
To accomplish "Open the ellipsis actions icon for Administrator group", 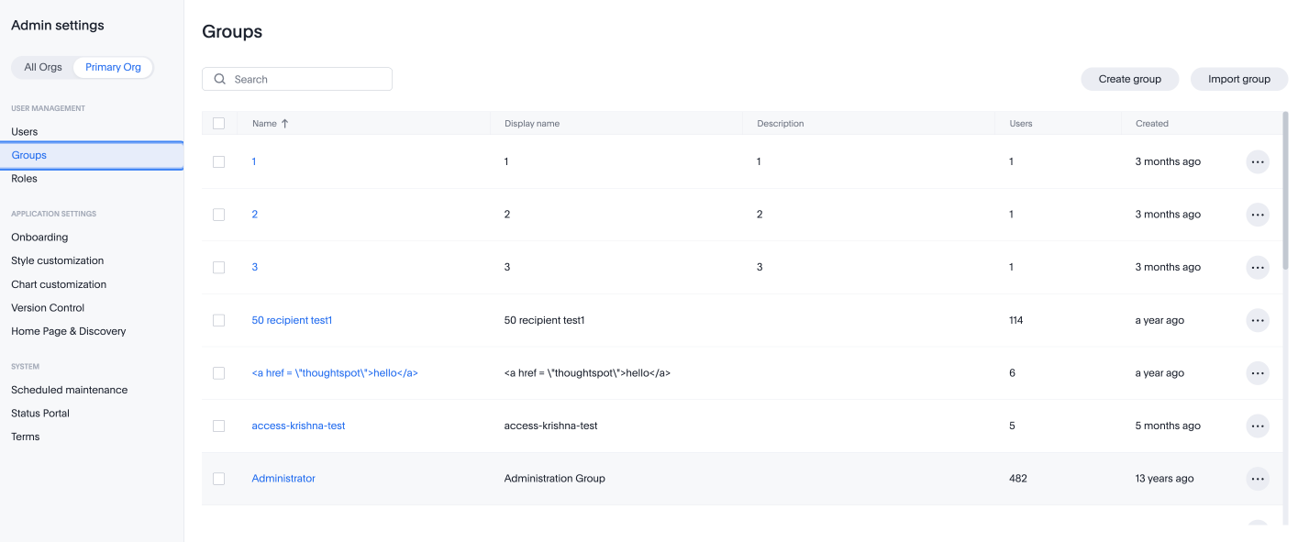I will click(1258, 478).
